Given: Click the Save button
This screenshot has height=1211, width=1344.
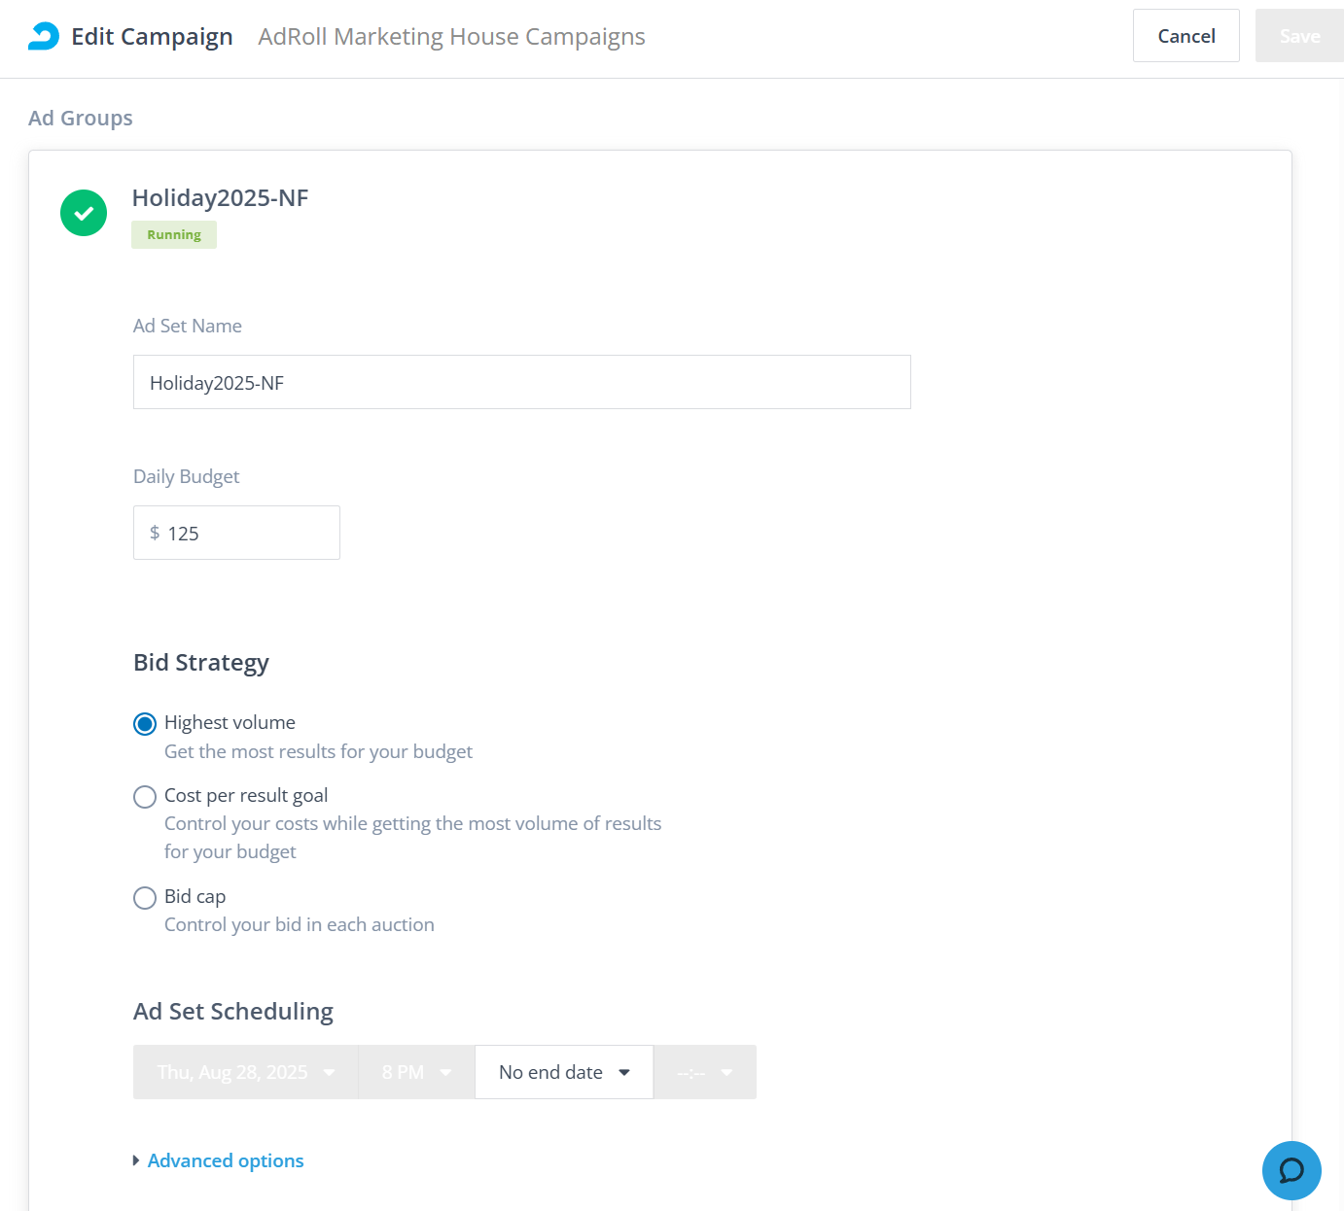Looking at the screenshot, I should coord(1299,36).
